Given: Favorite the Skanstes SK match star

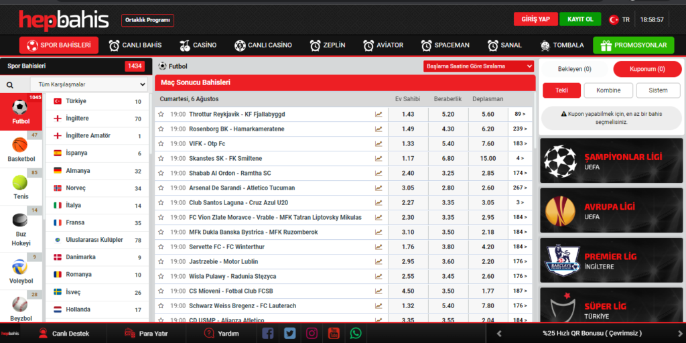Looking at the screenshot, I should point(161,158).
